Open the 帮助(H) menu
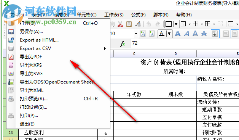The width and height of the screenshot is (239, 140). [184, 15]
